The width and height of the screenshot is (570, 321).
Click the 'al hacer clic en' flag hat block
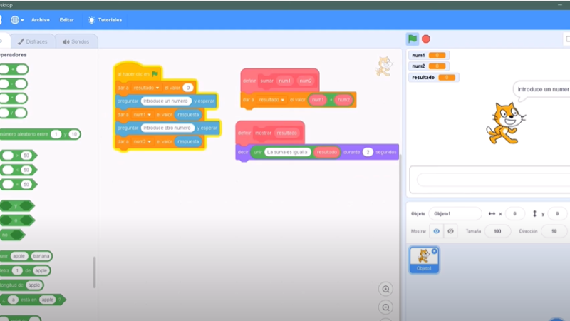click(138, 73)
